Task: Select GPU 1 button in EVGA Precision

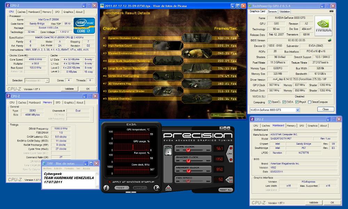Action: [x=168, y=152]
